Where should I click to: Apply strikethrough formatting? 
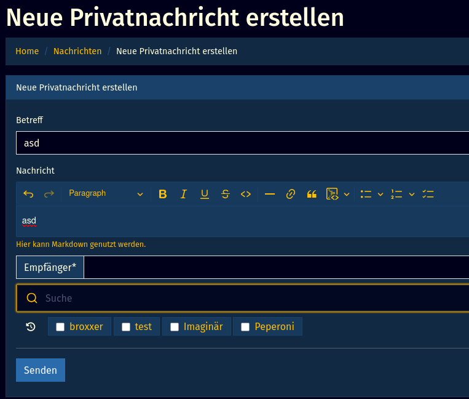(226, 194)
